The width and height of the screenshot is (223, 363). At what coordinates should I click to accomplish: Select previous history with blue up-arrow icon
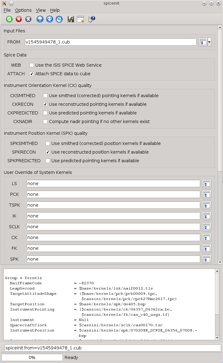40,19
